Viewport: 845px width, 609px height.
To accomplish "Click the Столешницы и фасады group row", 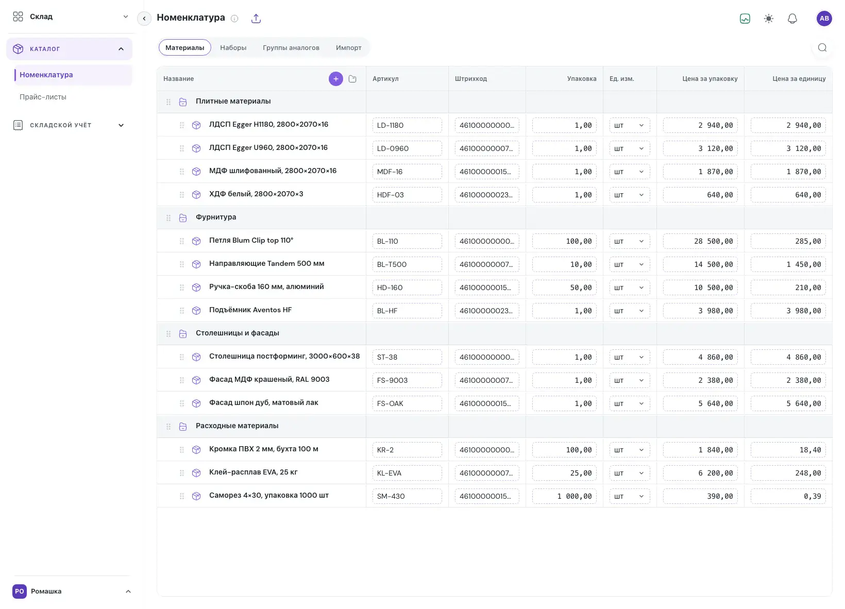I will click(495, 333).
